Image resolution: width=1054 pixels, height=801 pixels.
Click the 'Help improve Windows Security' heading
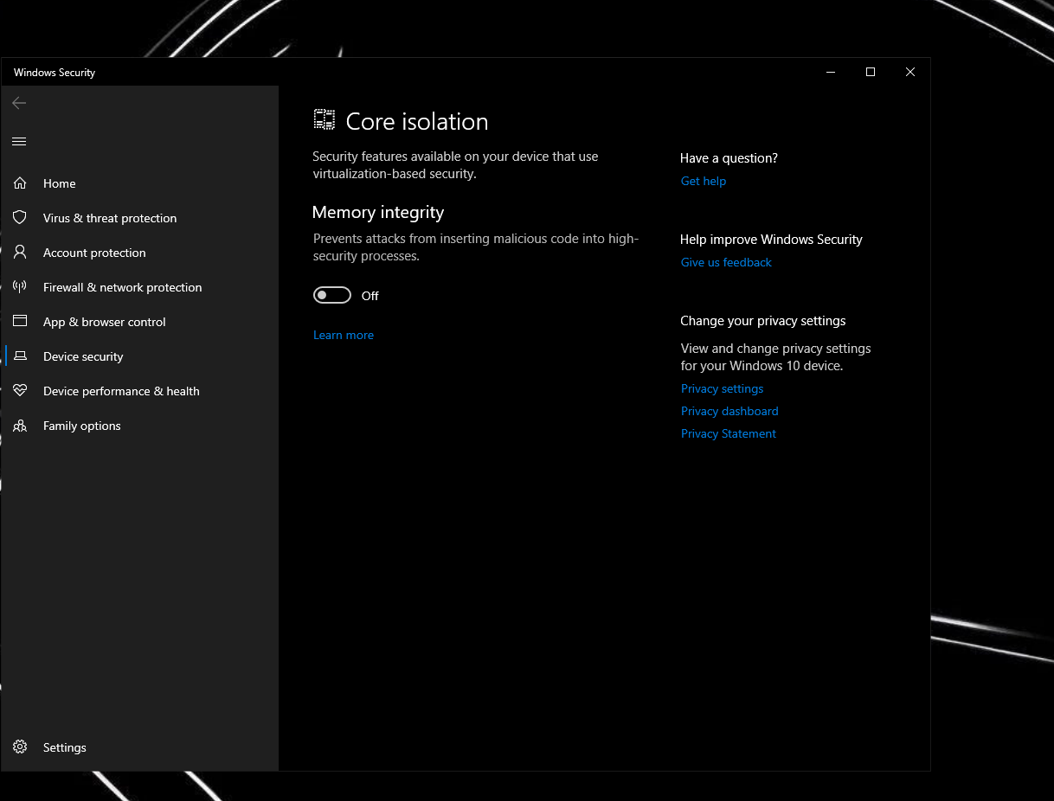(771, 240)
